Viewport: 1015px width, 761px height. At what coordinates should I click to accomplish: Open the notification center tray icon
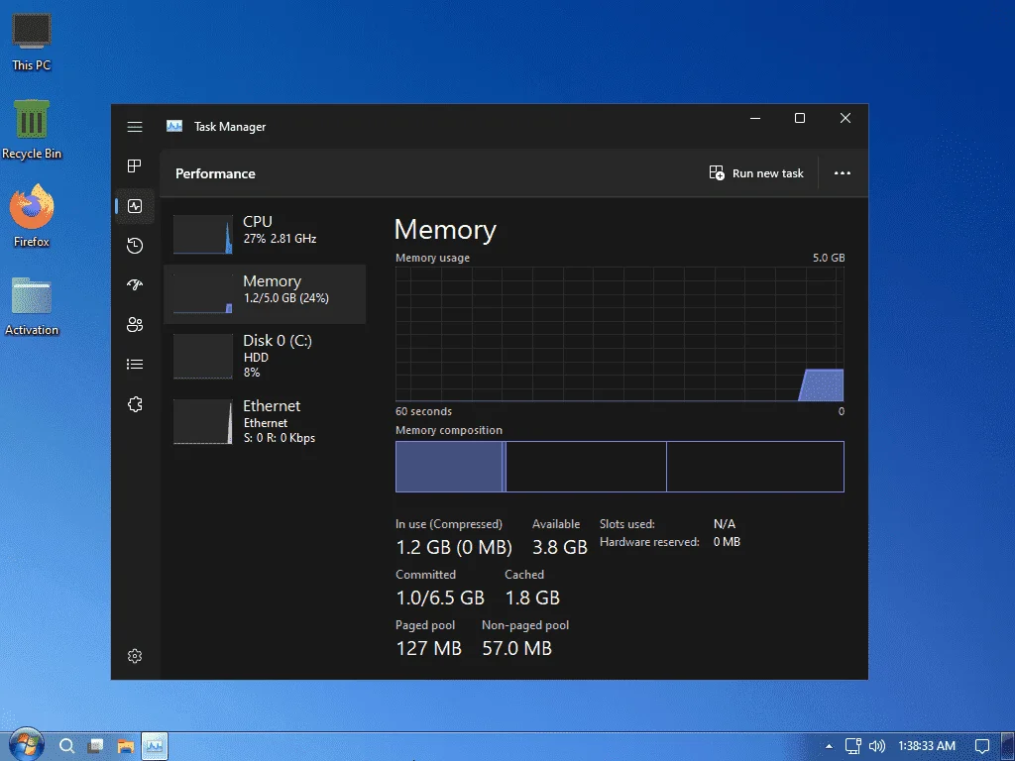tap(982, 746)
